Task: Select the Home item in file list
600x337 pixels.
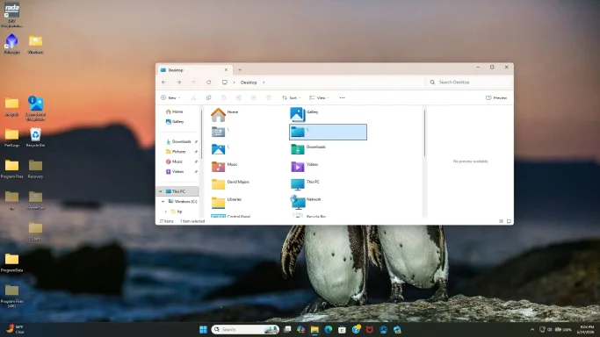Action: (x=225, y=114)
